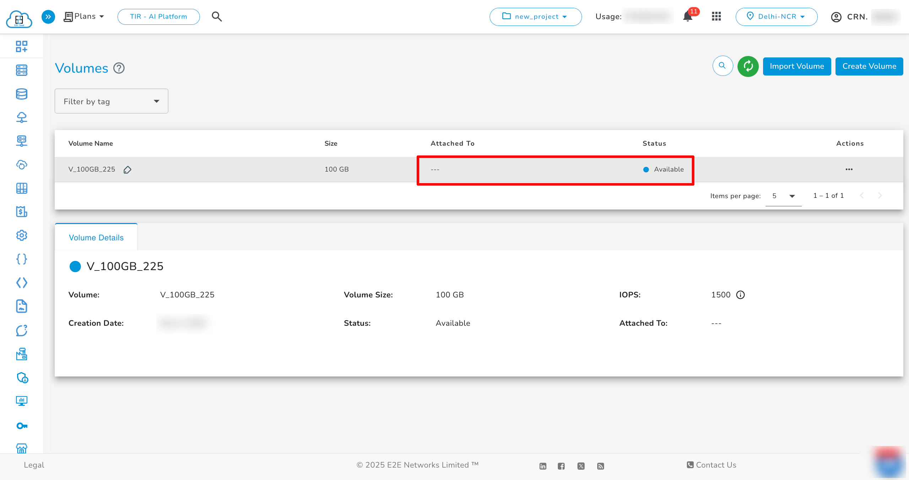Open the settings gear in sidebar
Viewport: 909px width, 480px height.
(x=22, y=235)
